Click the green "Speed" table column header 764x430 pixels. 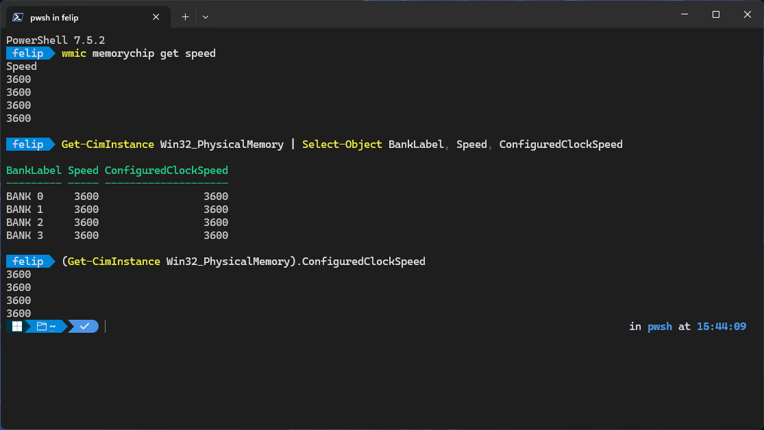(x=84, y=170)
